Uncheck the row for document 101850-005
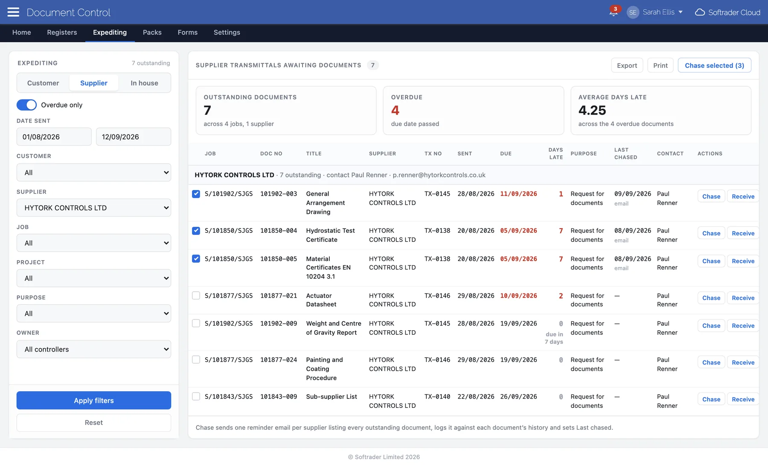This screenshot has height=466, width=768. (x=196, y=259)
